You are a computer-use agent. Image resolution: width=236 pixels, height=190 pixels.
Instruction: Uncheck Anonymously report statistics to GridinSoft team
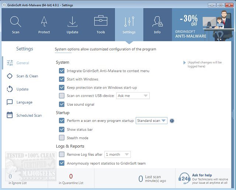62,163
